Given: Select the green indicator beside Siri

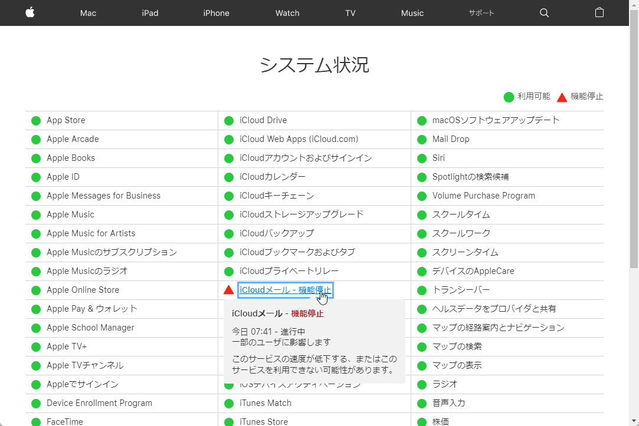Looking at the screenshot, I should pyautogui.click(x=422, y=157).
